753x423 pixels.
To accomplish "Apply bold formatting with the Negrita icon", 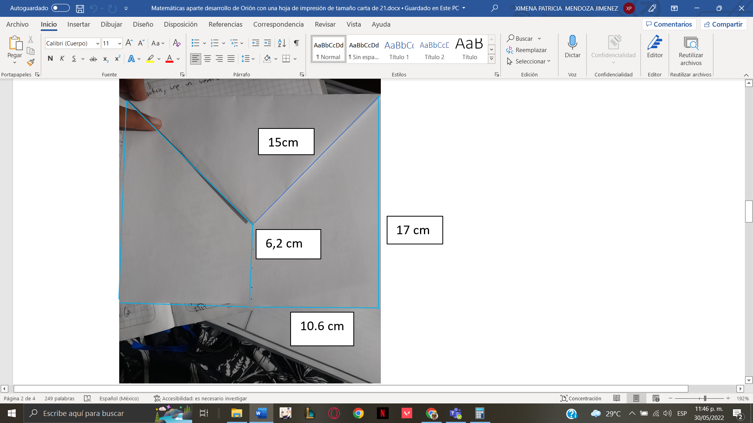I will click(x=50, y=58).
